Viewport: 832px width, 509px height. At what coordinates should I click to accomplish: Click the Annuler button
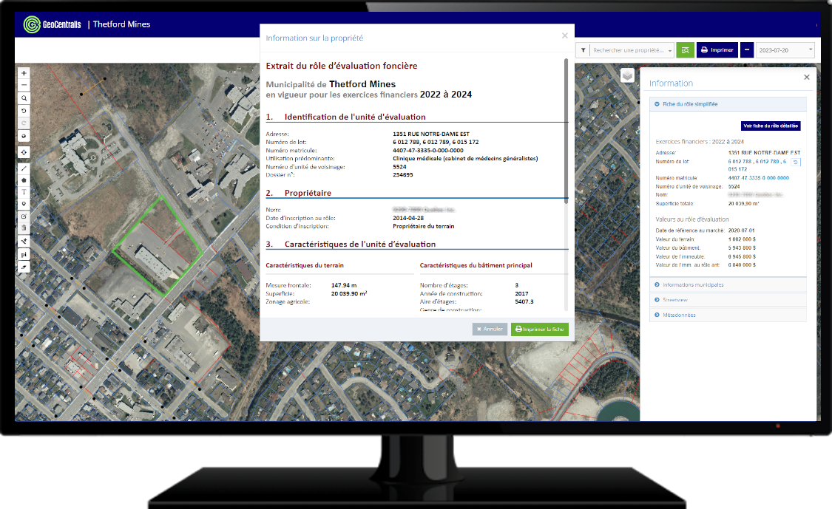490,329
